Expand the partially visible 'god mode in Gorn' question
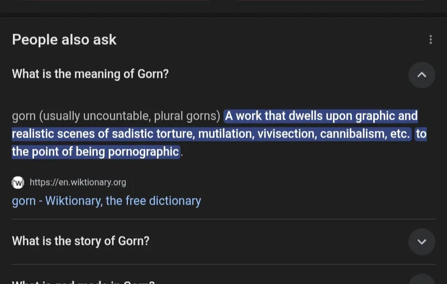The image size is (447, 284). point(422,280)
